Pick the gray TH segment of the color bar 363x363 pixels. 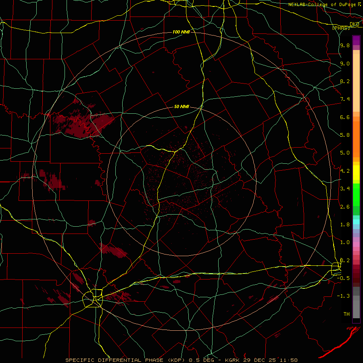coord(356,309)
